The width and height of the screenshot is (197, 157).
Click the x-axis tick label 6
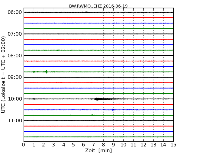click(x=83, y=145)
